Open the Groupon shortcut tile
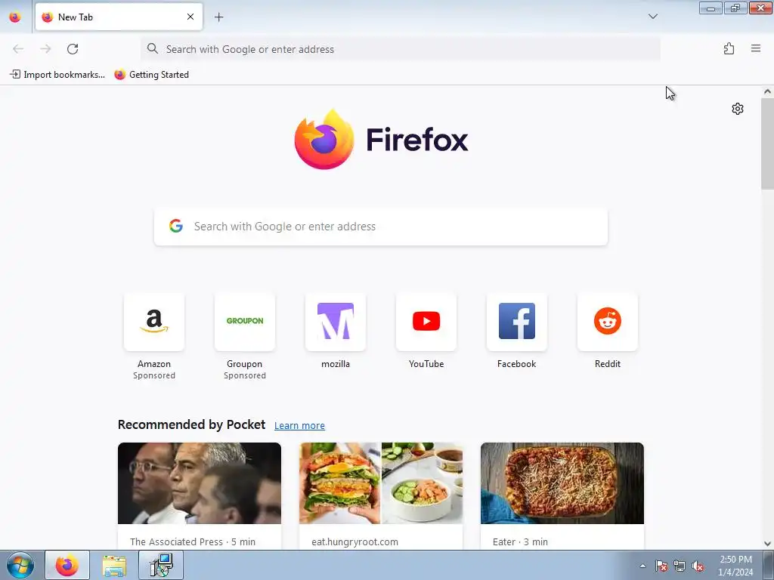Image resolution: width=774 pixels, height=580 pixels. [x=245, y=322]
